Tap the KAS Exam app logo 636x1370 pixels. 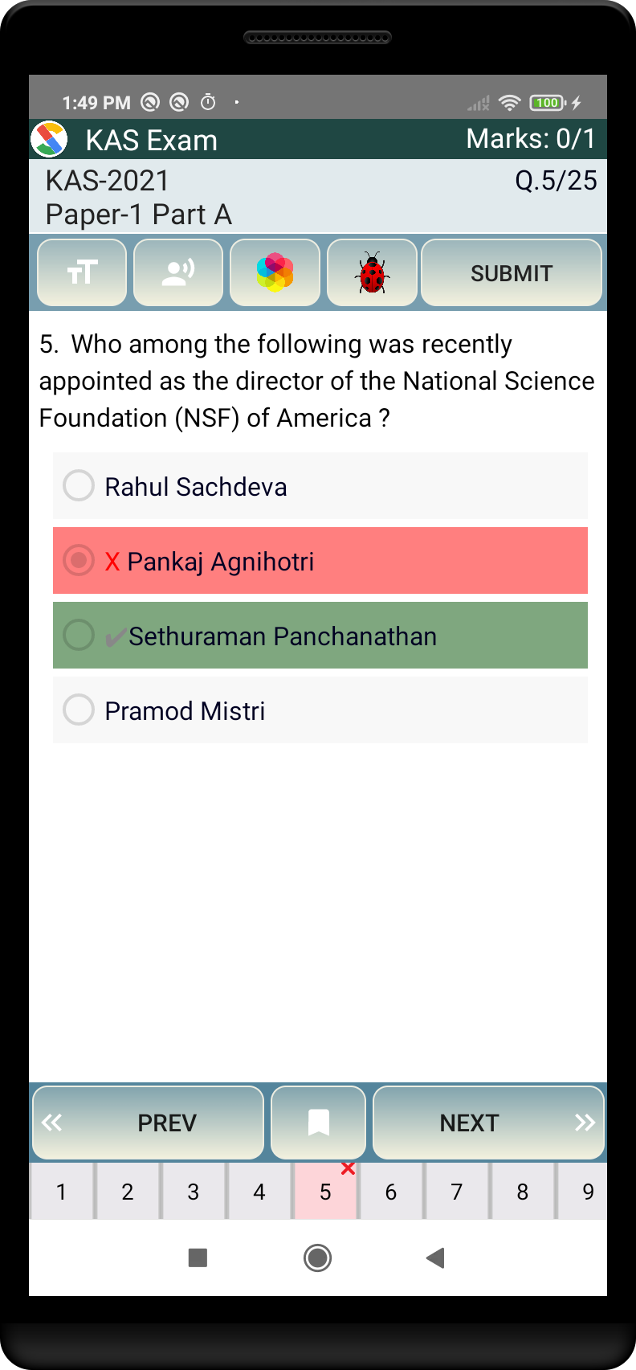click(49, 140)
